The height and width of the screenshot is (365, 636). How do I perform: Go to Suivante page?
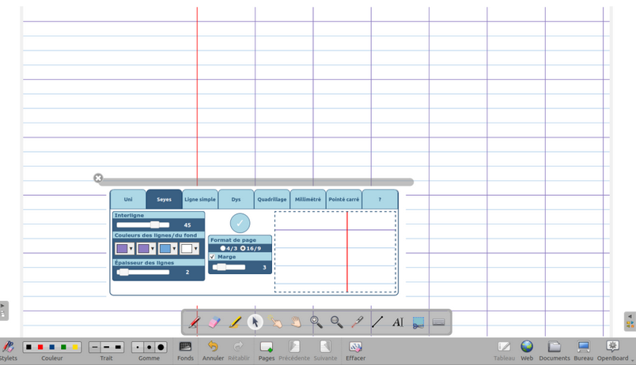click(x=325, y=351)
